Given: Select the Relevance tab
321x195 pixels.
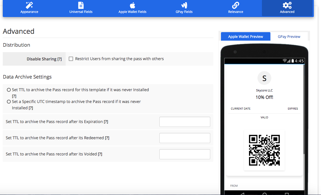Looking at the screenshot, I should click(236, 8).
